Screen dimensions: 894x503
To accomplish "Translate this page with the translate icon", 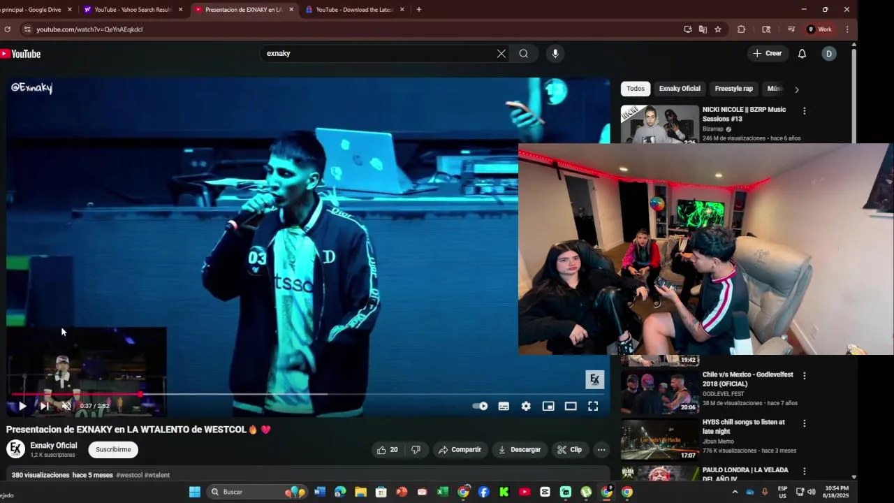I will tap(703, 29).
